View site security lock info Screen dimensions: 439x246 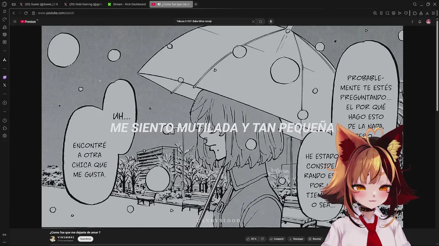tap(34, 13)
